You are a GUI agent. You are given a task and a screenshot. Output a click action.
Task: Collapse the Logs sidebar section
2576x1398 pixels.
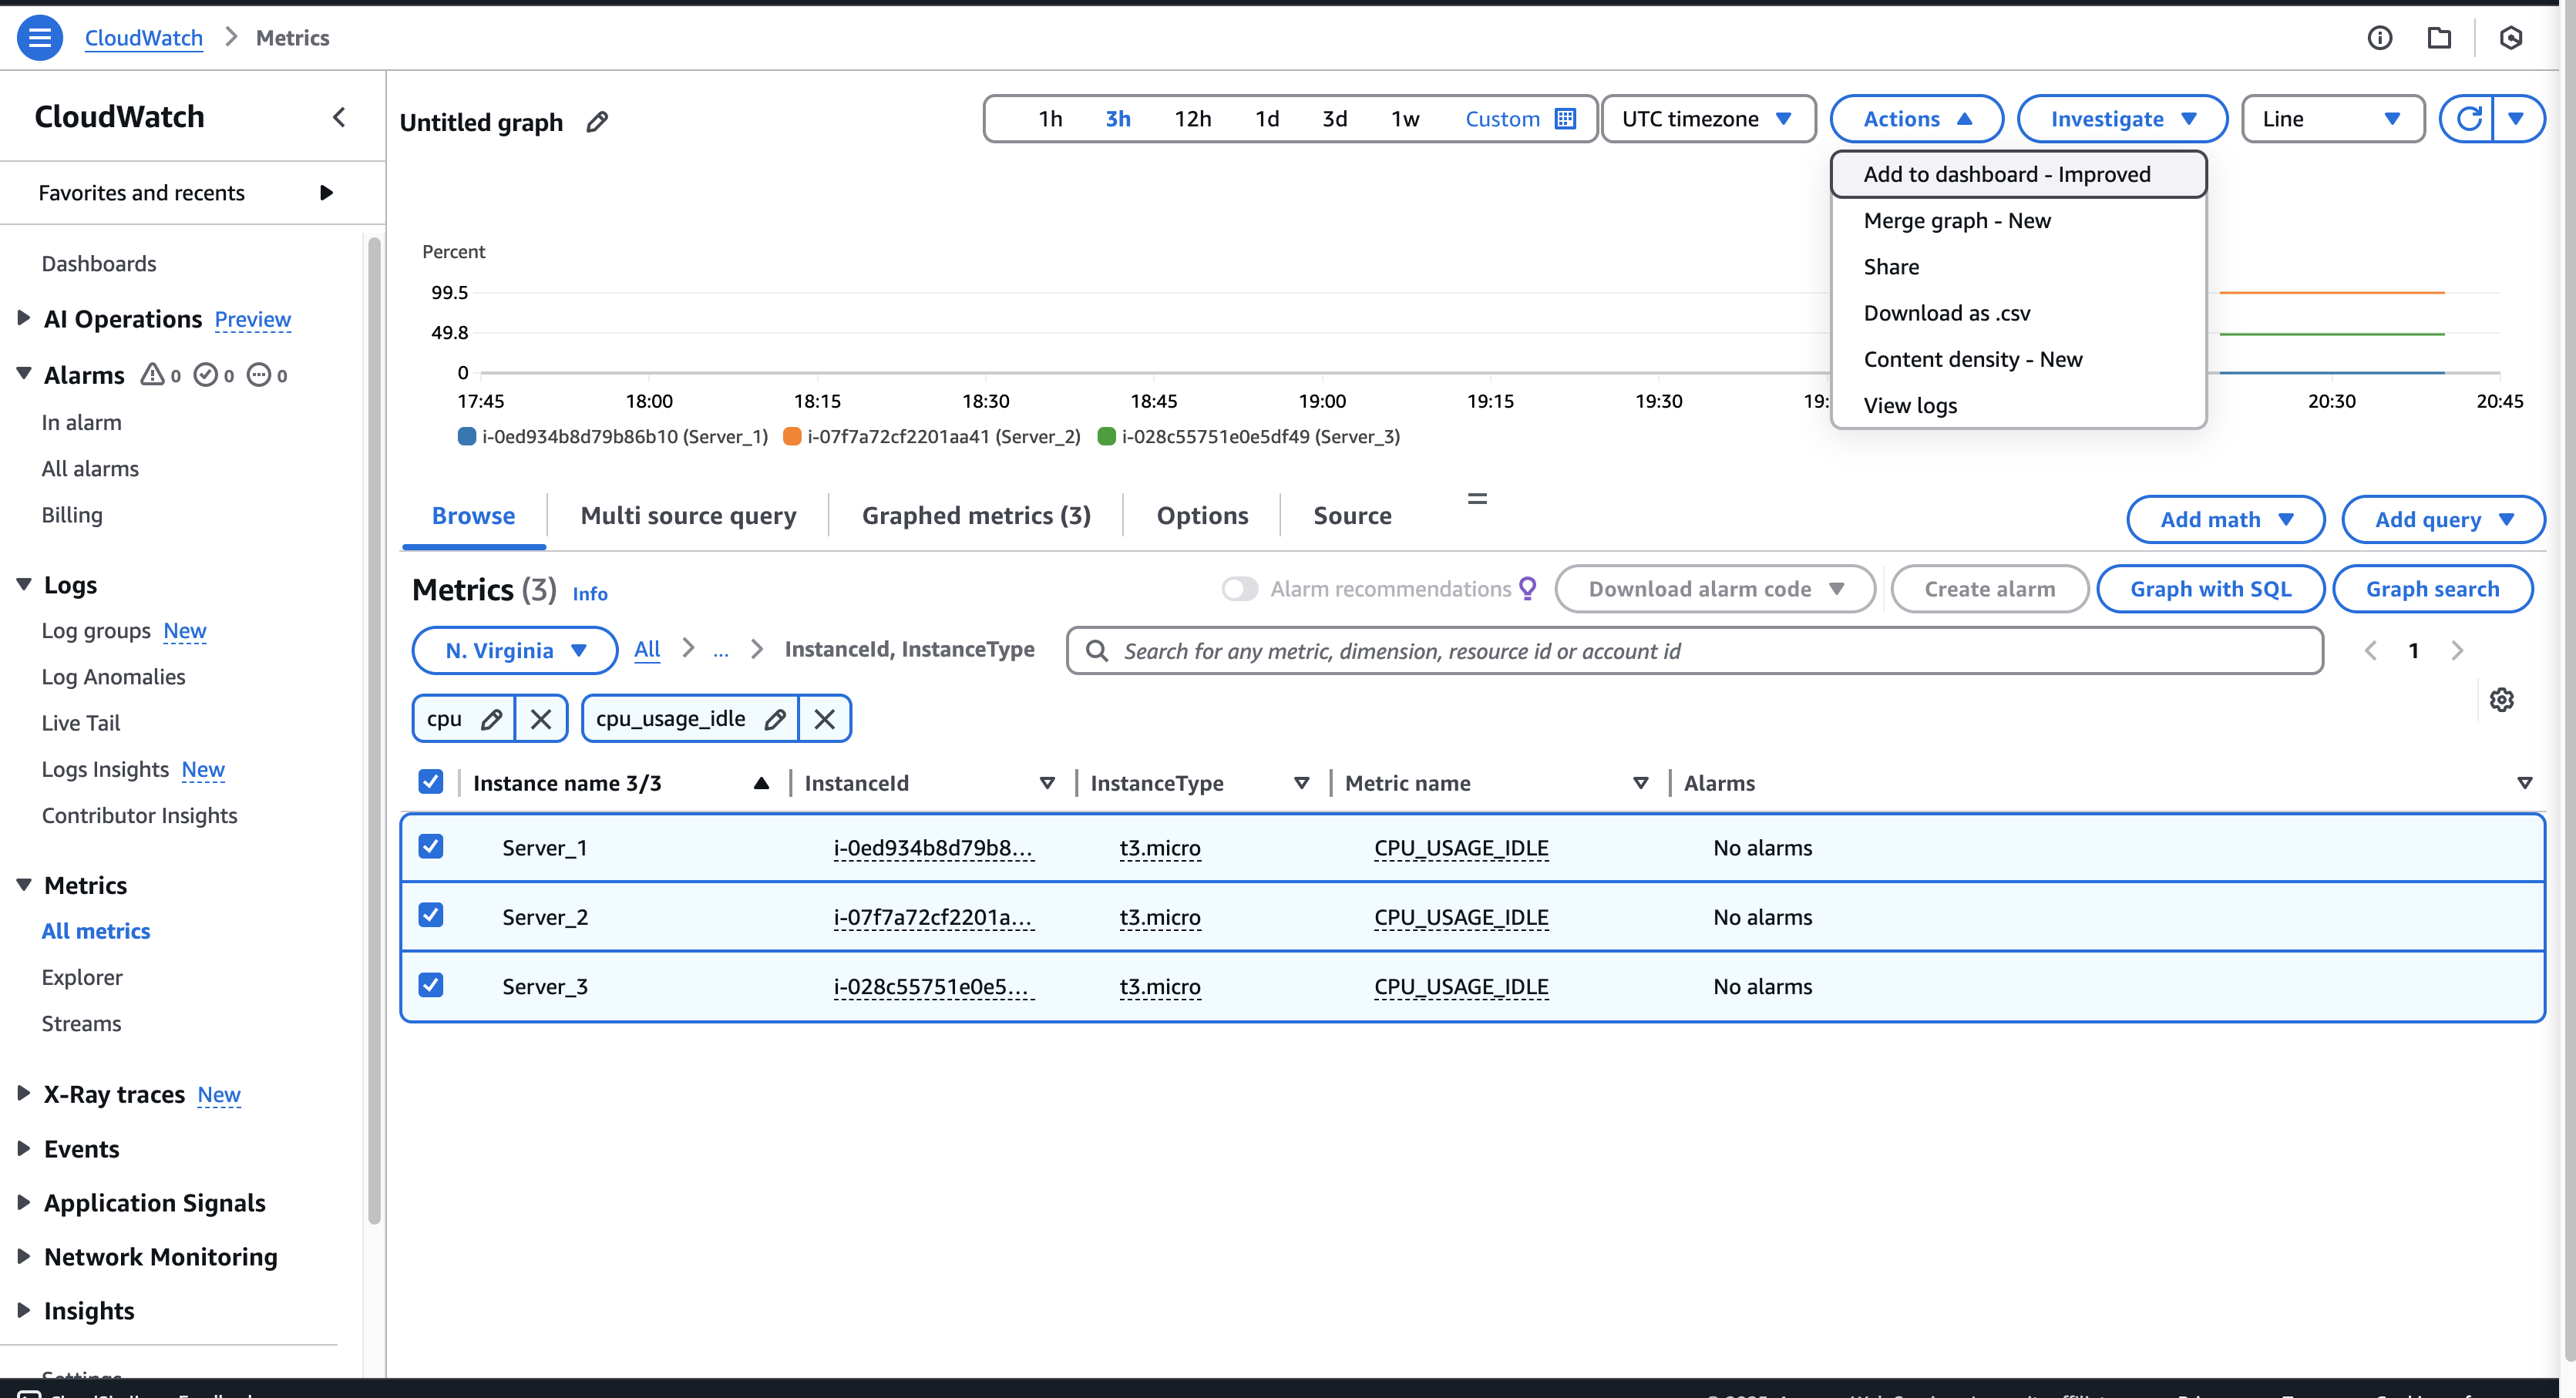pyautogui.click(x=23, y=584)
